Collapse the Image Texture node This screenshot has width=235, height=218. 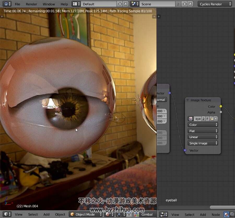click(187, 100)
